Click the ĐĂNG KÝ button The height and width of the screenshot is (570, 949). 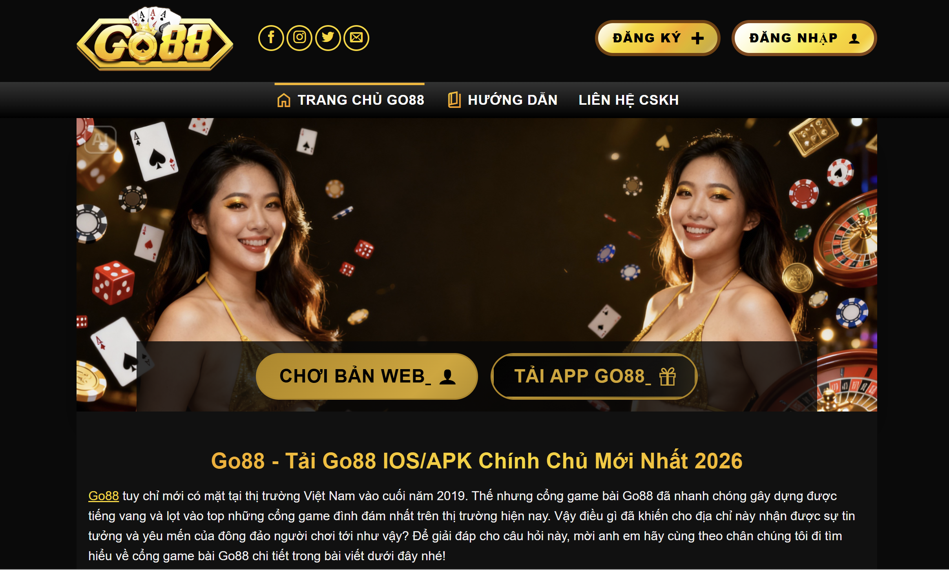coord(658,38)
